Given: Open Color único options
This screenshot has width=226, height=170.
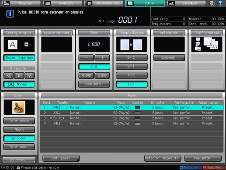Looking at the screenshot, I should pos(19,121).
